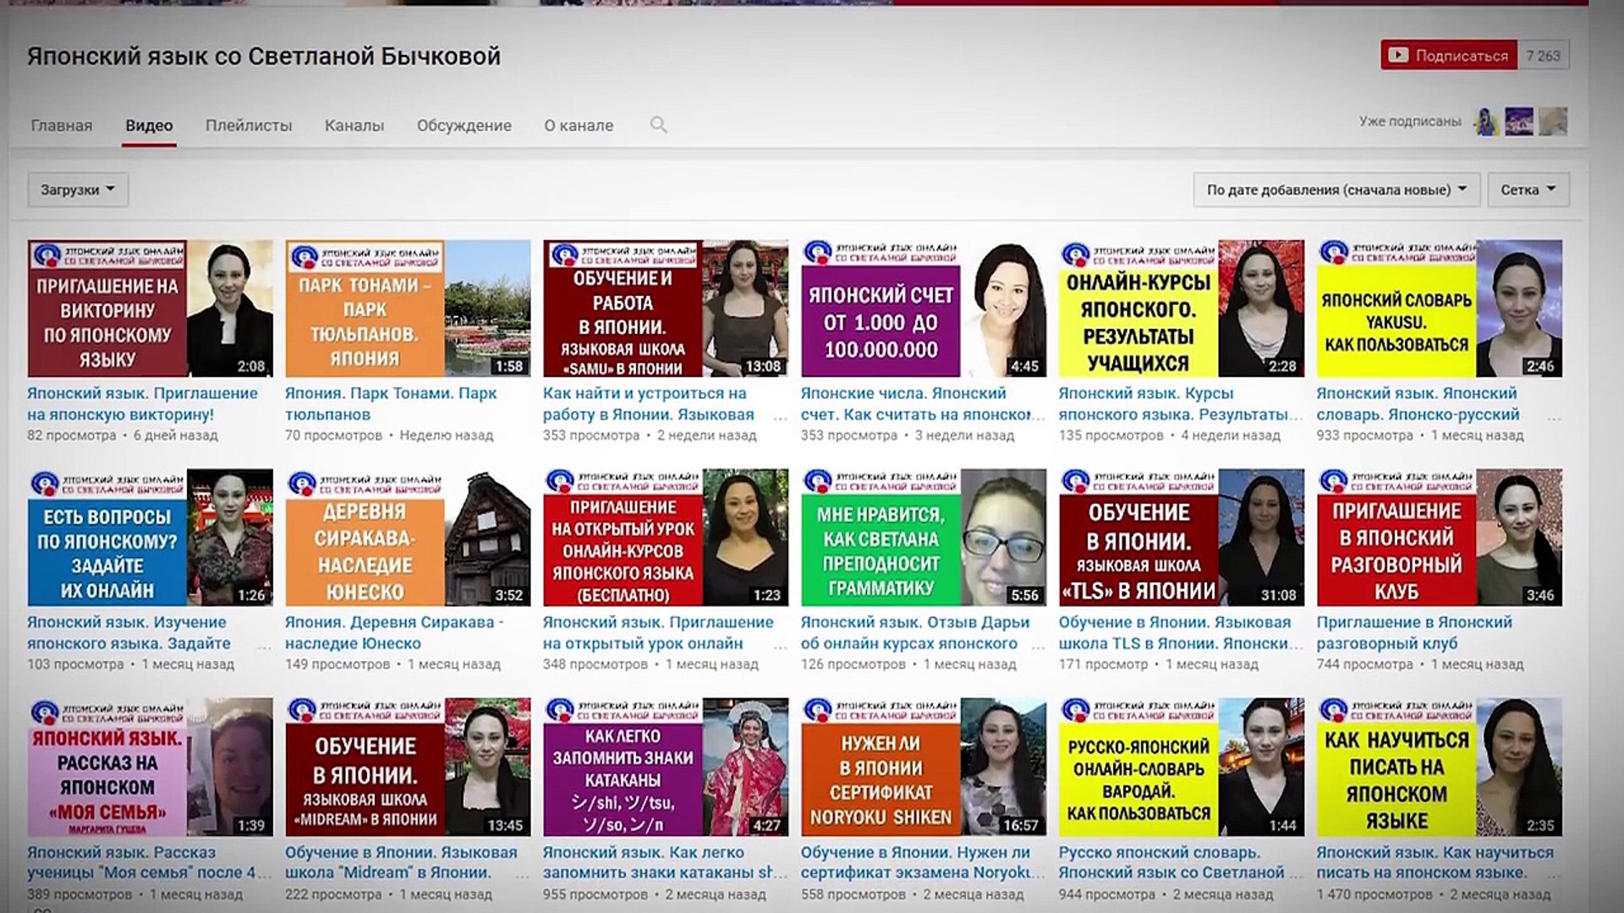
Task: Open sort dropdown По дате добавления
Action: click(1336, 190)
